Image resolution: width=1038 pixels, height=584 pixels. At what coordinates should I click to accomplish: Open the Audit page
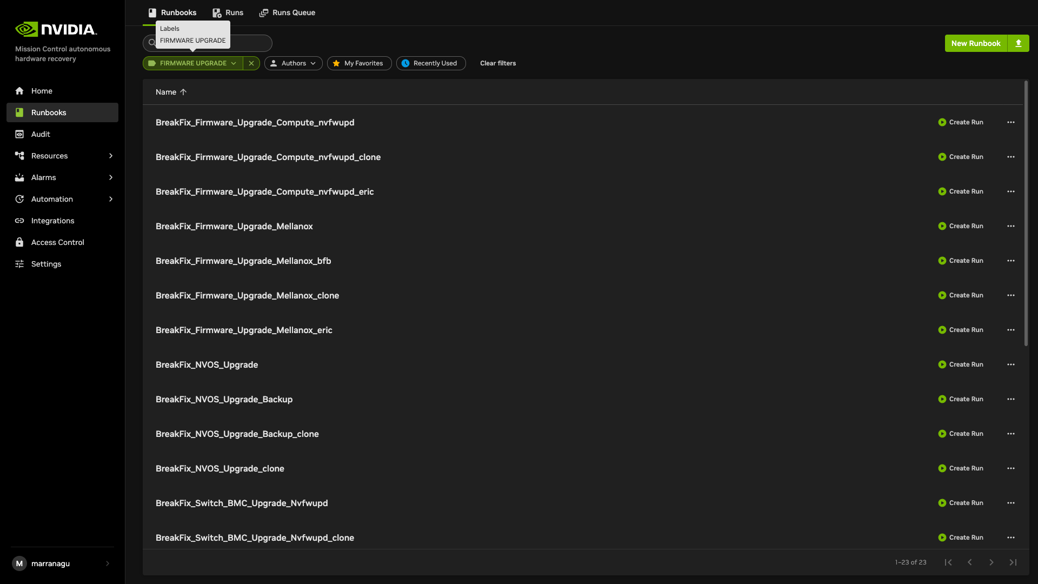[x=62, y=134]
